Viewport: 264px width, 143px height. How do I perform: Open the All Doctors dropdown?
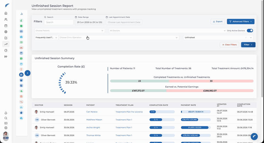click(x=167, y=31)
